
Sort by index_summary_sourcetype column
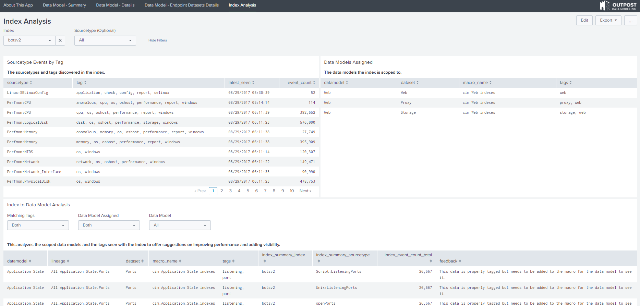click(x=343, y=258)
